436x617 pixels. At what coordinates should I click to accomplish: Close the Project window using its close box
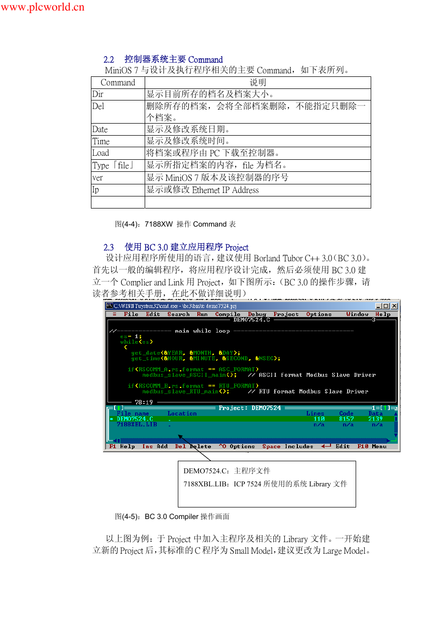pyautogui.click(x=118, y=408)
